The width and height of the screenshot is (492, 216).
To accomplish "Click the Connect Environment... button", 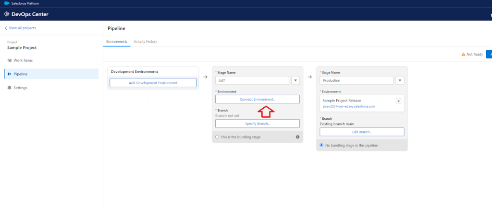I will (x=258, y=99).
